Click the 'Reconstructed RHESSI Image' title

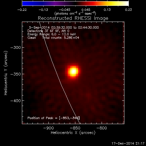[x=73, y=18]
